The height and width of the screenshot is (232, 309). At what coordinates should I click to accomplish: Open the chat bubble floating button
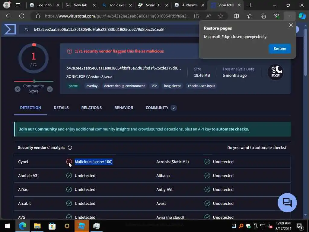click(287, 203)
